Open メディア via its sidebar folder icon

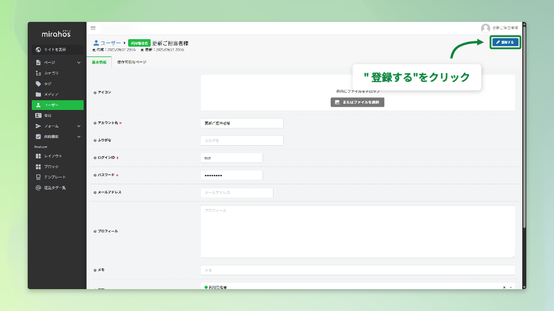38,94
